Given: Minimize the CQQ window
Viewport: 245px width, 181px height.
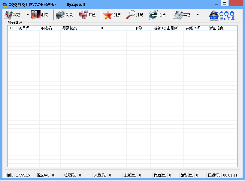Looking at the screenshot, I should (x=216, y=4).
